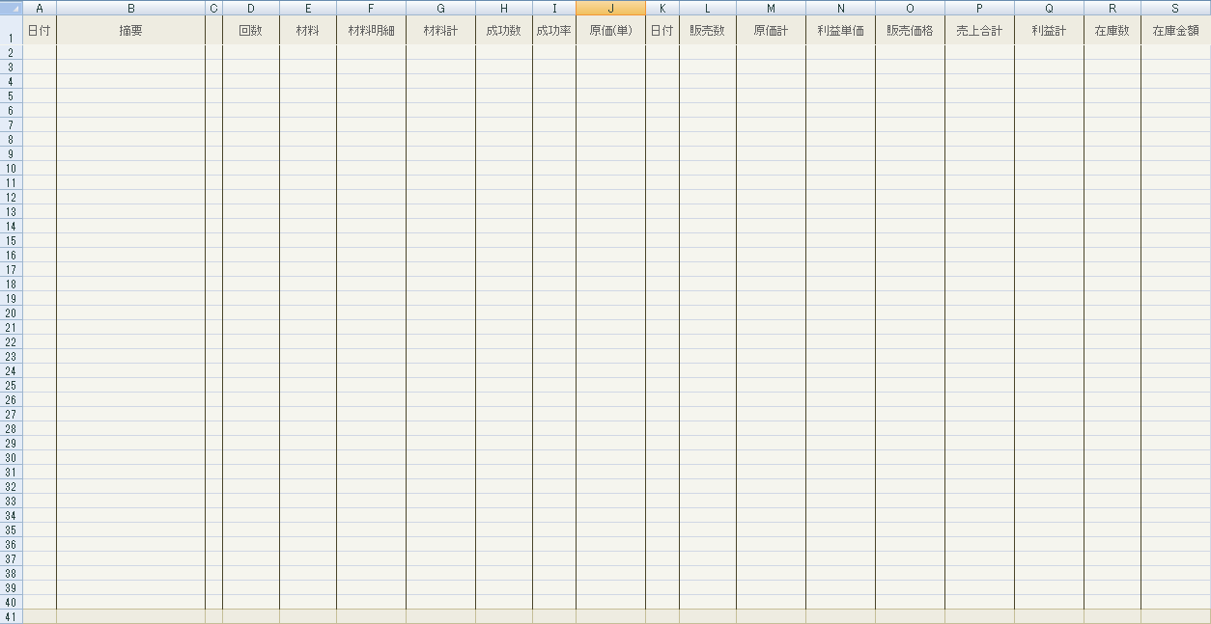Select column H header
The width and height of the screenshot is (1211, 624).
(504, 8)
